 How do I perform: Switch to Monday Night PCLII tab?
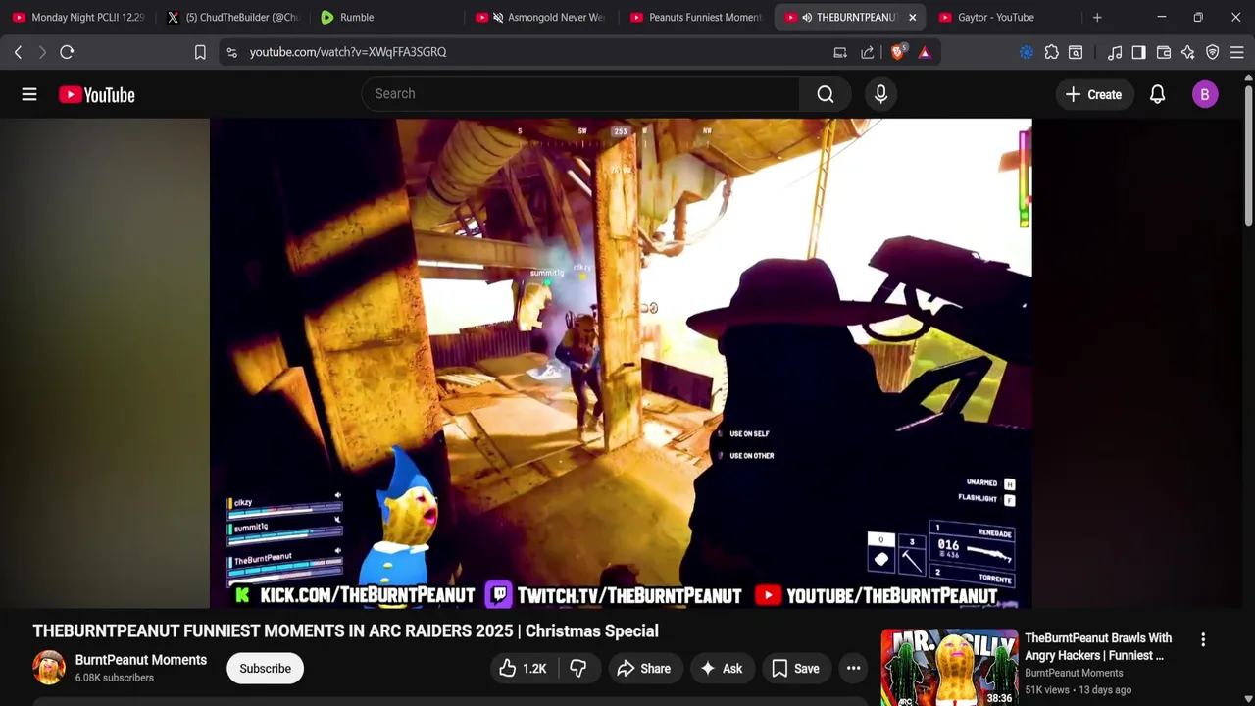(78, 17)
